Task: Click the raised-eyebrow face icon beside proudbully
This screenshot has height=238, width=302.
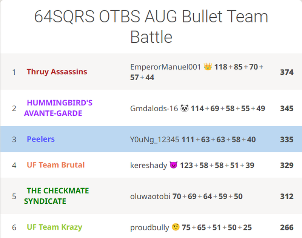Action: [x=175, y=227]
